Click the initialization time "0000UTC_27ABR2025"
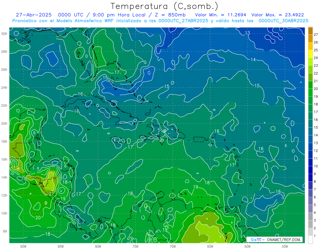This screenshot has height=250, width=323. coord(183,20)
